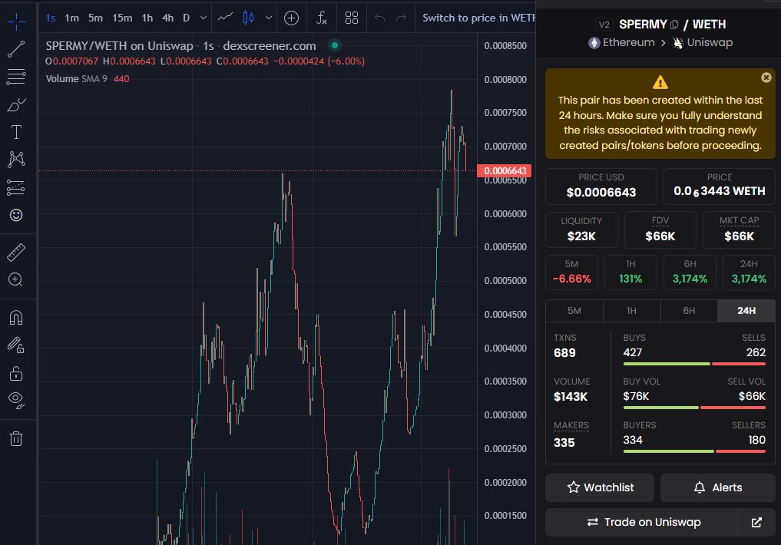Click the compare or add symbol icon
This screenshot has width=781, height=545.
point(291,18)
